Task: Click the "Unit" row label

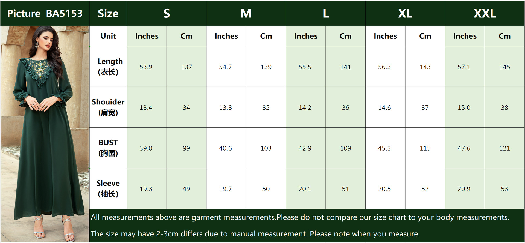Action: click(108, 36)
